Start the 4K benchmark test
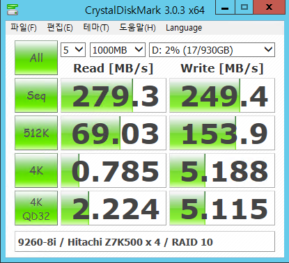The width and height of the screenshot is (289, 263). (x=36, y=170)
